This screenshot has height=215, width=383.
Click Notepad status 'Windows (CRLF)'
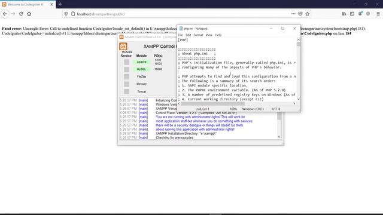[x=253, y=109]
